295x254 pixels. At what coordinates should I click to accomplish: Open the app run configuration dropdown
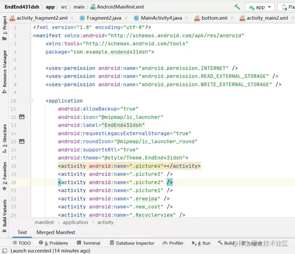coord(260,7)
